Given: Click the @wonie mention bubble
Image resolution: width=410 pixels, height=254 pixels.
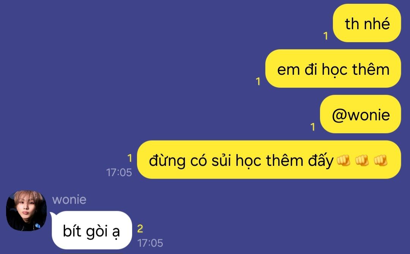Looking at the screenshot, I should click(x=360, y=114).
